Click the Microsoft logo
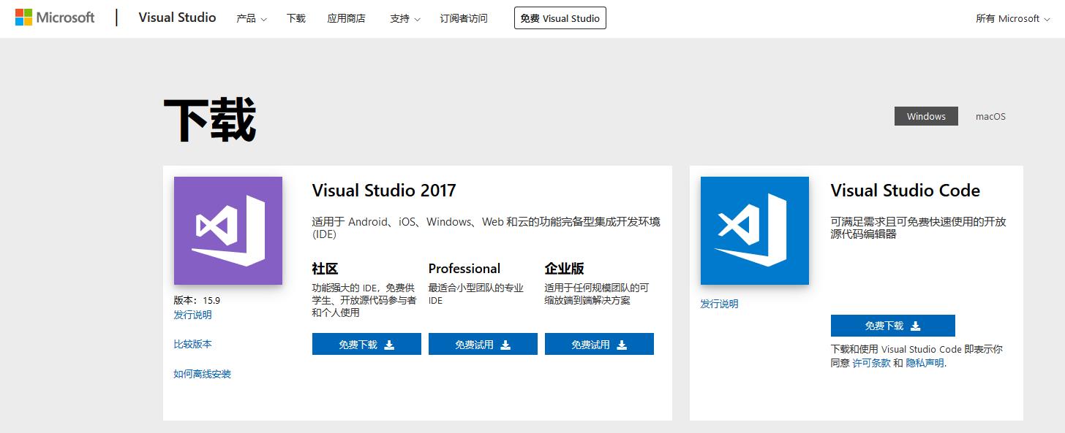1065x433 pixels. pos(55,18)
